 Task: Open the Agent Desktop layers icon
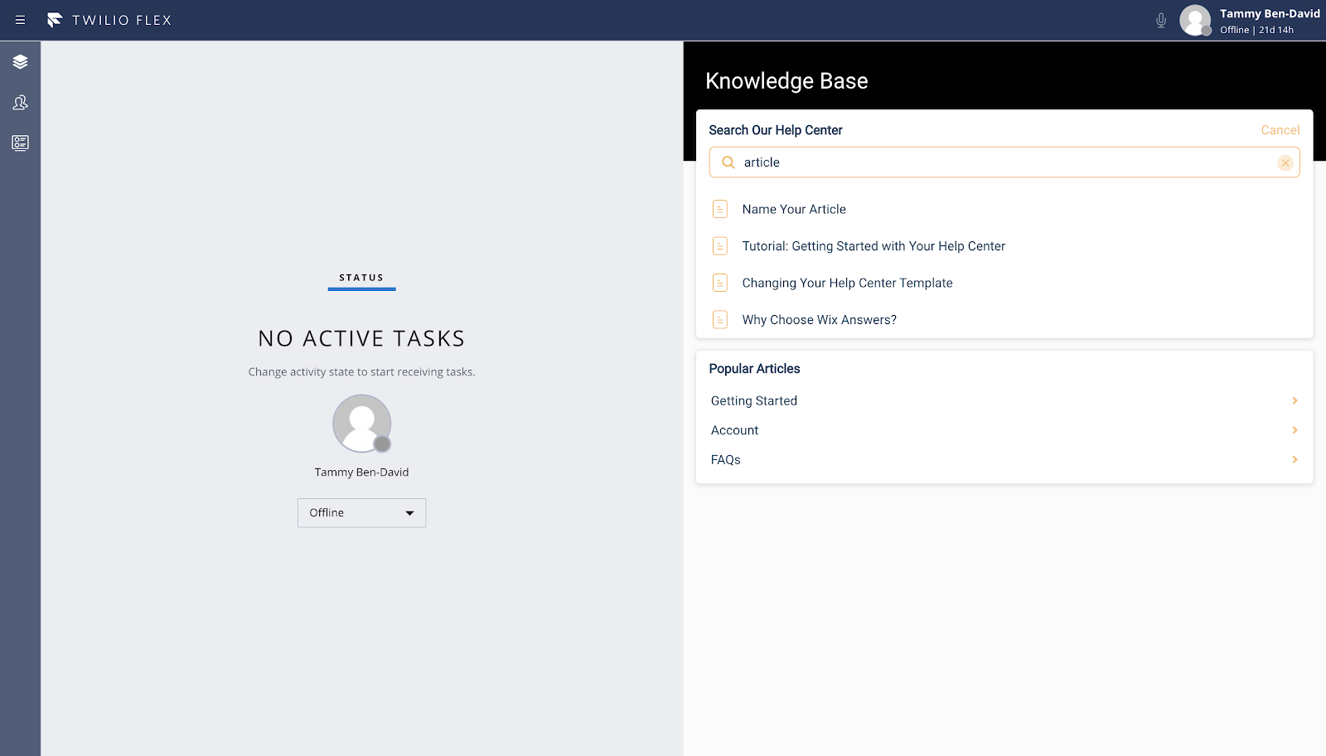20,61
